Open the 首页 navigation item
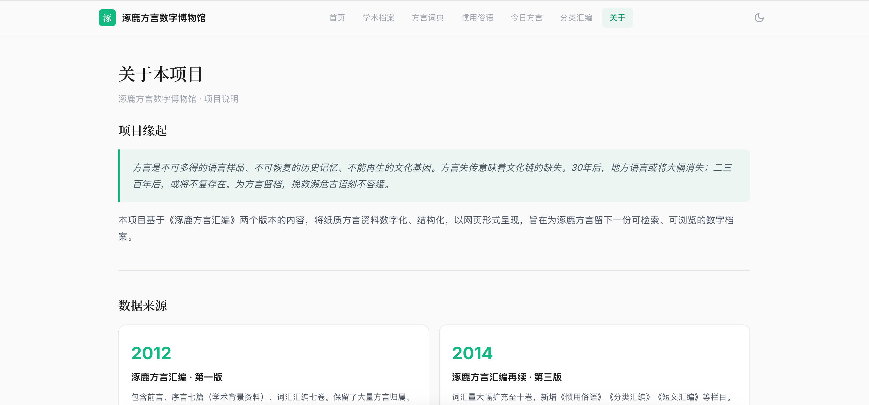Image resolution: width=869 pixels, height=405 pixels. pos(337,18)
